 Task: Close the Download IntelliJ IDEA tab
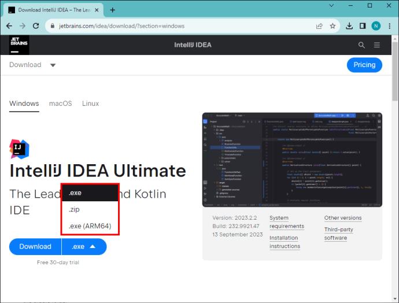[x=97, y=10]
